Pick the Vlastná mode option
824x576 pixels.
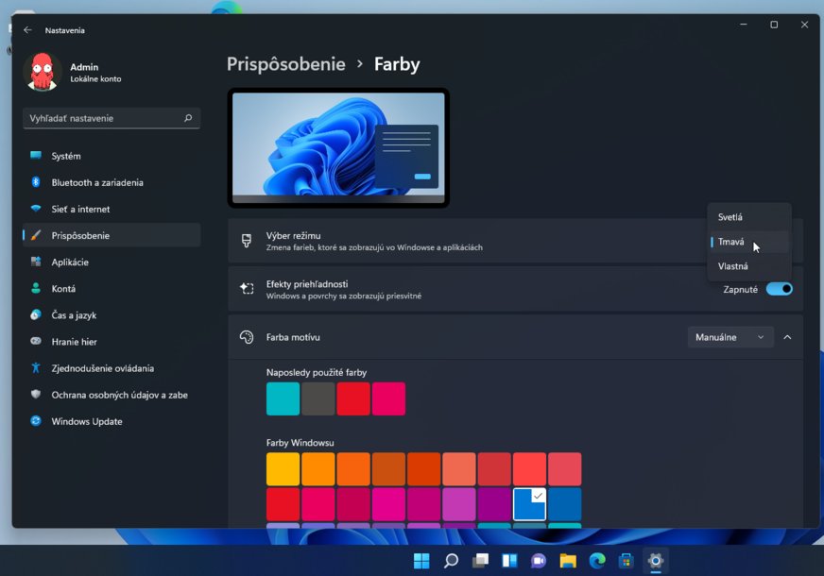733,266
